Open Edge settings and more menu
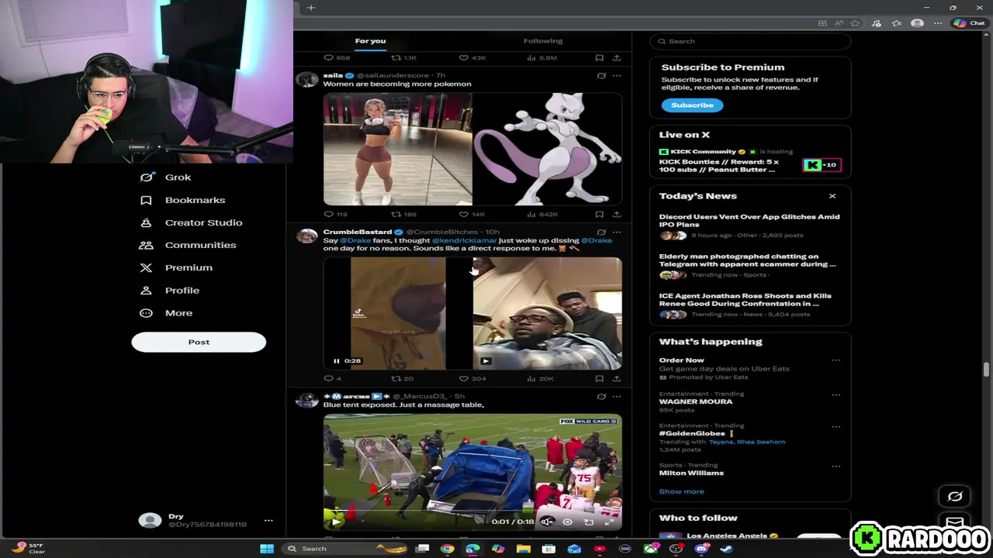This screenshot has width=993, height=558. click(x=938, y=23)
